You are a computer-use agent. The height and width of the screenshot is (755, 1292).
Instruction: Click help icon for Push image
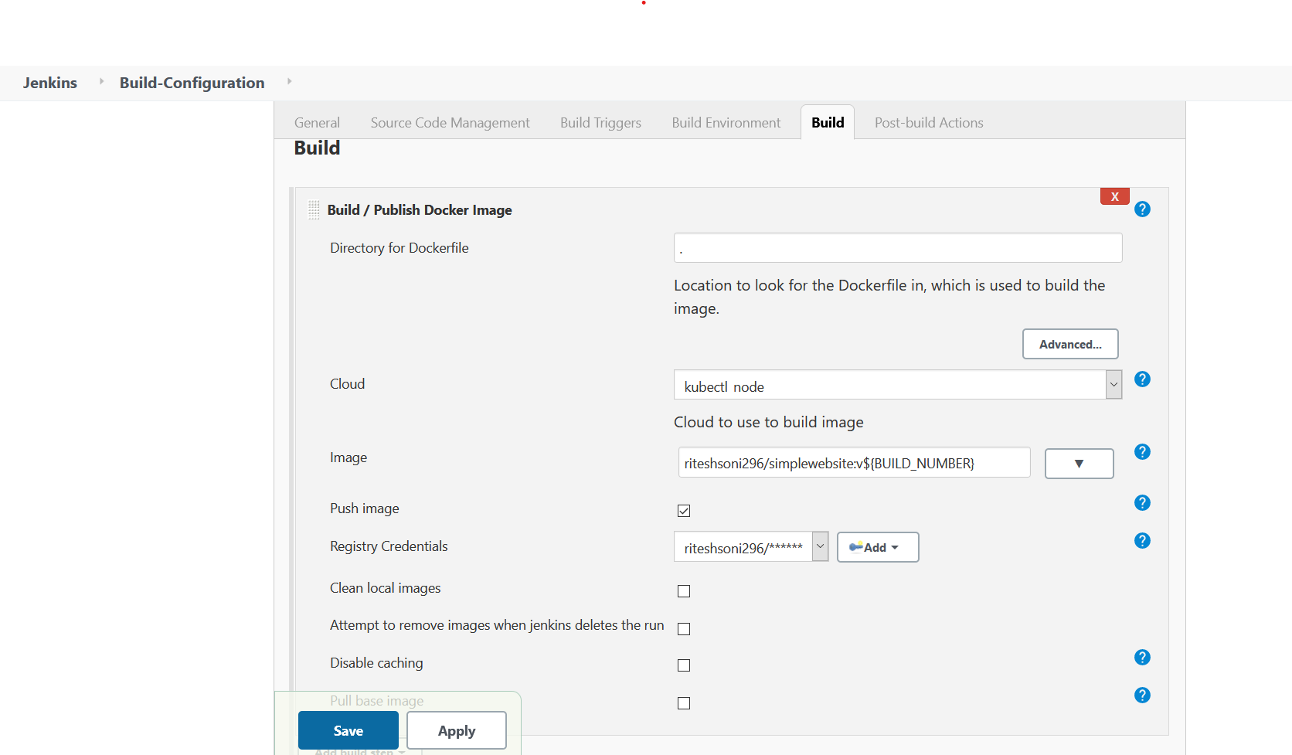tap(1142, 503)
